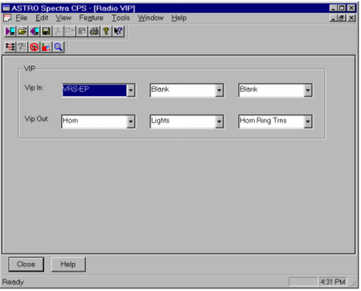Click the Ready status bar text
The width and height of the screenshot is (361, 291).
click(x=13, y=282)
